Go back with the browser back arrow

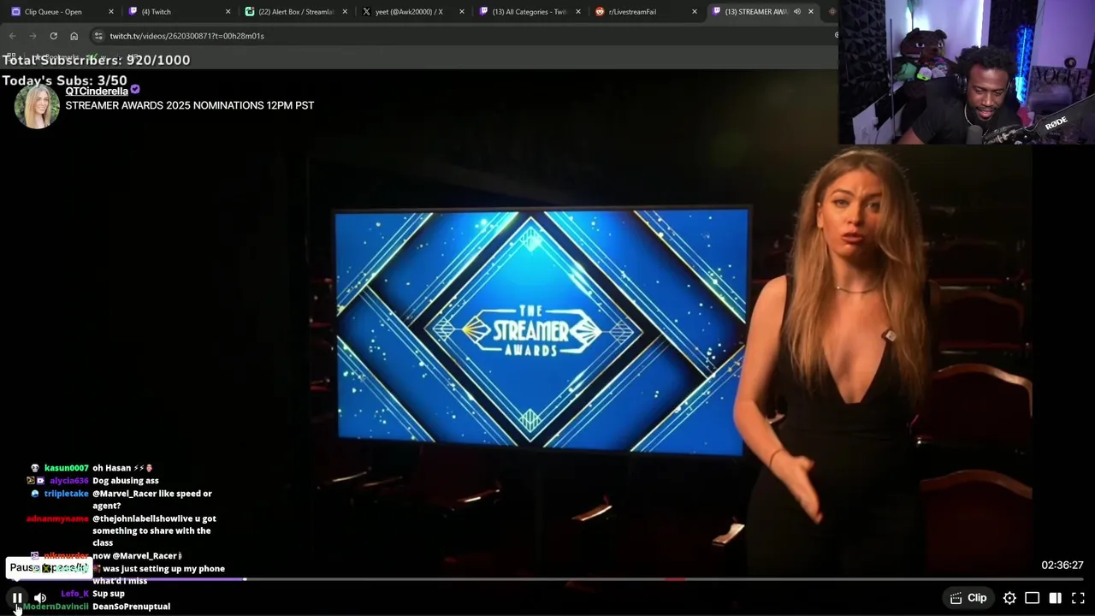pyautogui.click(x=13, y=36)
